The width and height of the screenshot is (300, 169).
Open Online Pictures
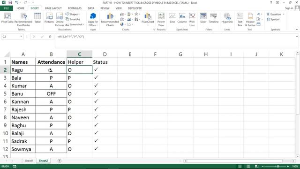pos(60,20)
